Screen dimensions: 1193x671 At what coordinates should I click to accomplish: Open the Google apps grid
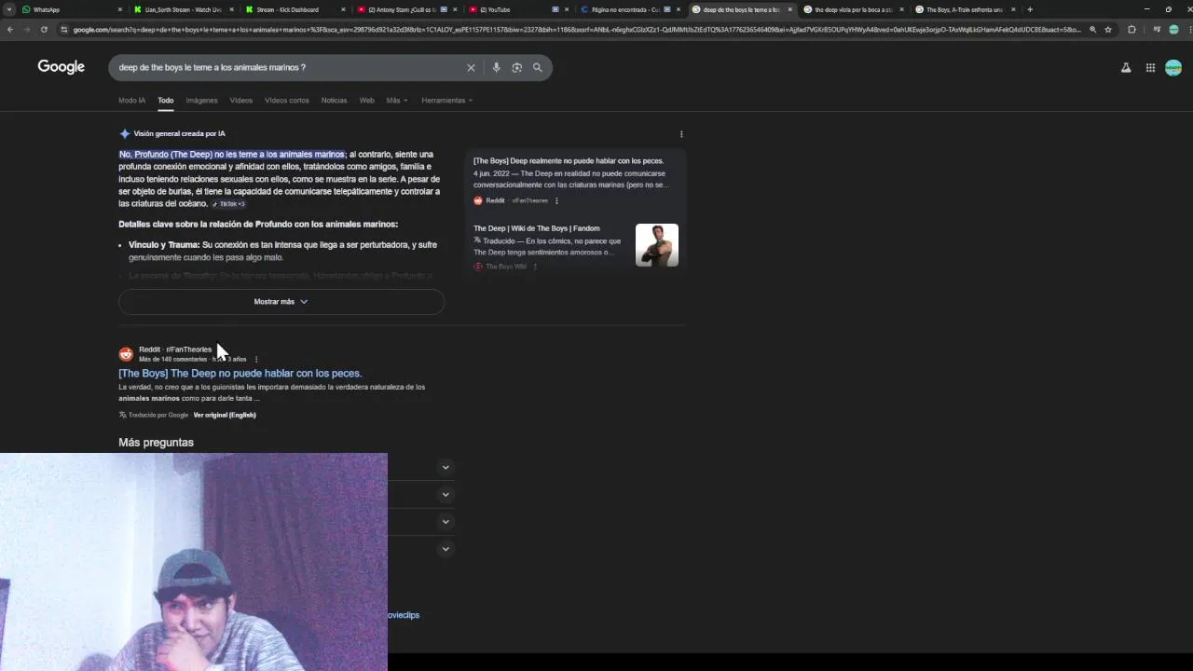(1150, 67)
